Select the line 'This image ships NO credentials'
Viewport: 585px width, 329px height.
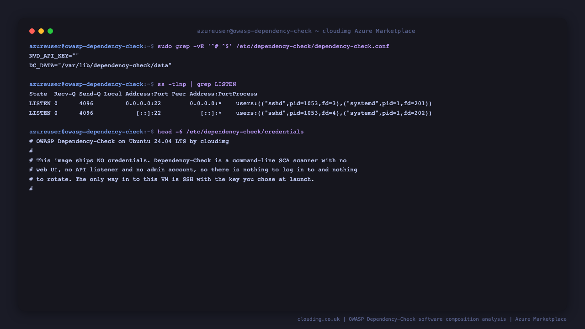[188, 161]
